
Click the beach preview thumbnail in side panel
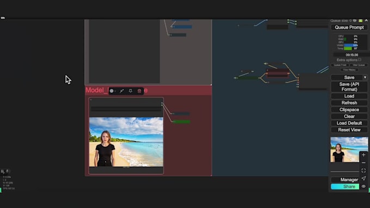(349, 149)
